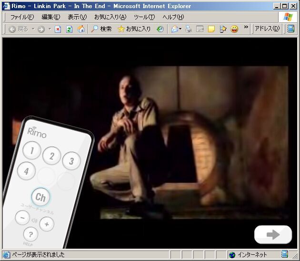
Task: Click the ページが表示されました status text
Action: [x=38, y=255]
